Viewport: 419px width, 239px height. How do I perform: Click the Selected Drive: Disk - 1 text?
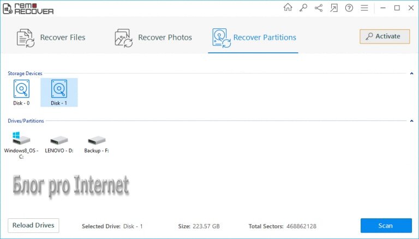coord(112,226)
